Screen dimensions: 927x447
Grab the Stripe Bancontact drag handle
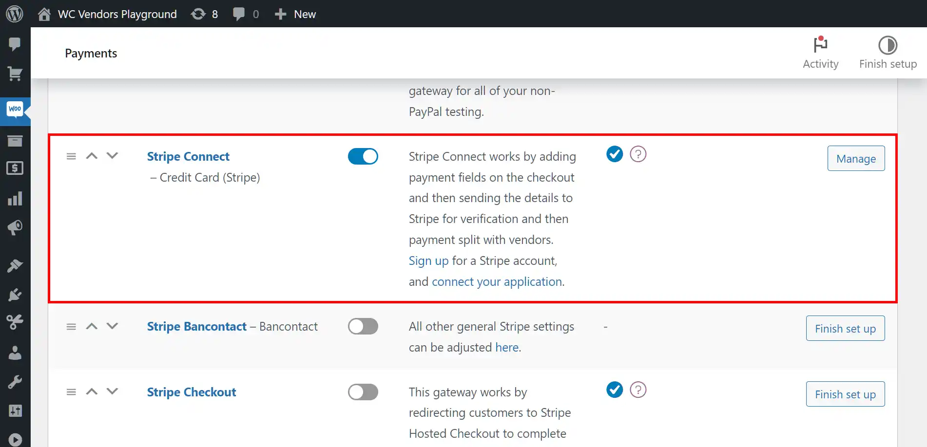(71, 327)
